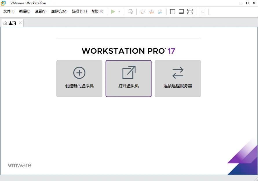The height and width of the screenshot is (181, 258).
Task: Click the Take Snapshot clock icon
Action: coord(142,12)
